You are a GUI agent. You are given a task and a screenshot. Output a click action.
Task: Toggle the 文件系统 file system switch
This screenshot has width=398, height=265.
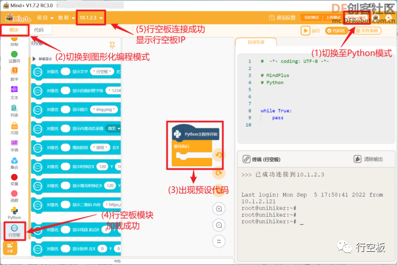click(x=368, y=30)
